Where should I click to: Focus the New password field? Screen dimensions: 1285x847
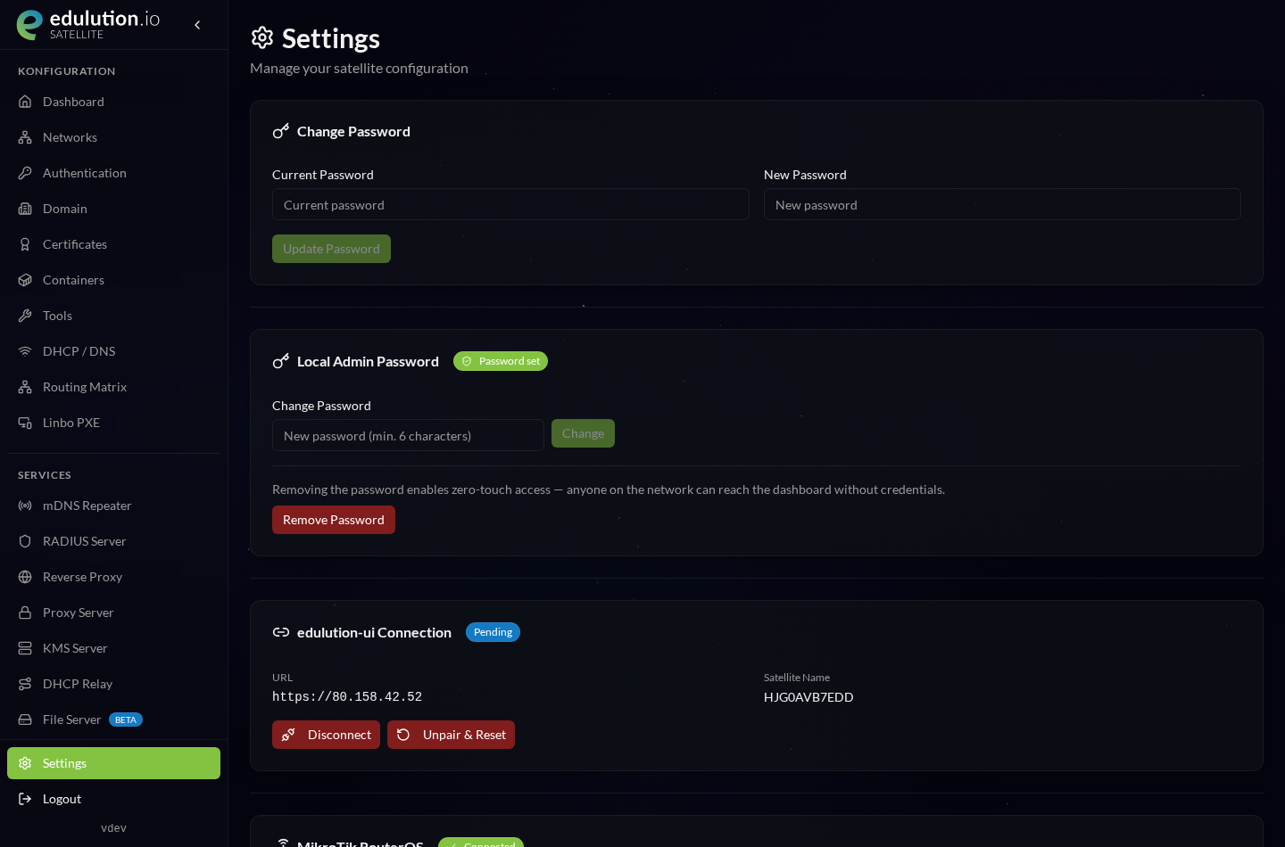pyautogui.click(x=1002, y=204)
